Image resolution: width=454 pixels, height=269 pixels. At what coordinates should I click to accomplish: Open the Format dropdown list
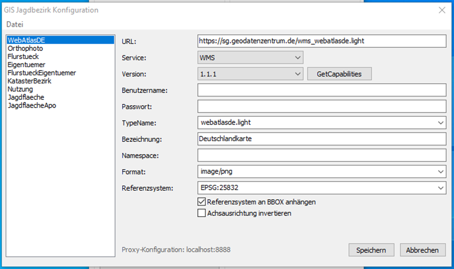pyautogui.click(x=441, y=171)
